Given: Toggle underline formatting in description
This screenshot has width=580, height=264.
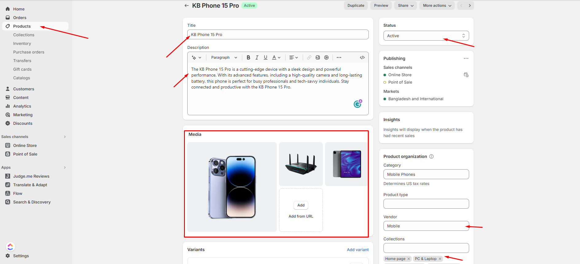Looking at the screenshot, I should click(266, 57).
